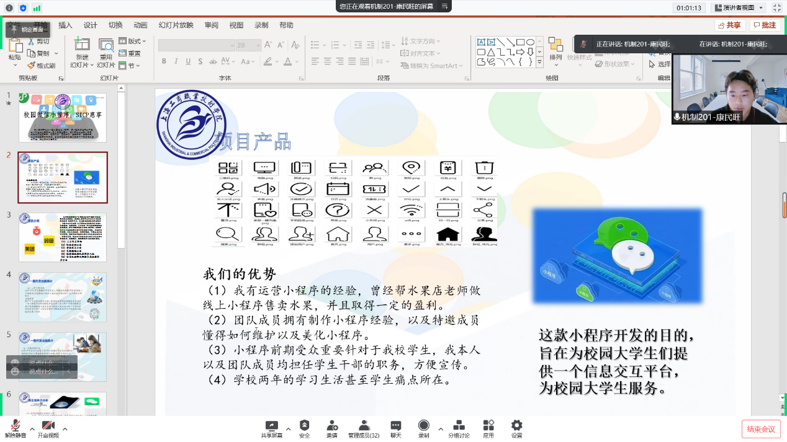Click the Copy (复制) button
The width and height of the screenshot is (787, 442).
click(x=38, y=53)
